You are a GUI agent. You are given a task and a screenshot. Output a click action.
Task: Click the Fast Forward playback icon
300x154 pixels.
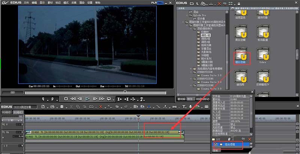pos(102,99)
